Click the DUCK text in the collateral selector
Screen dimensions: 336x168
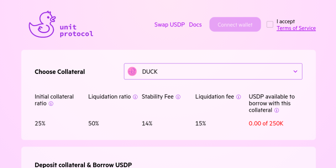150,71
